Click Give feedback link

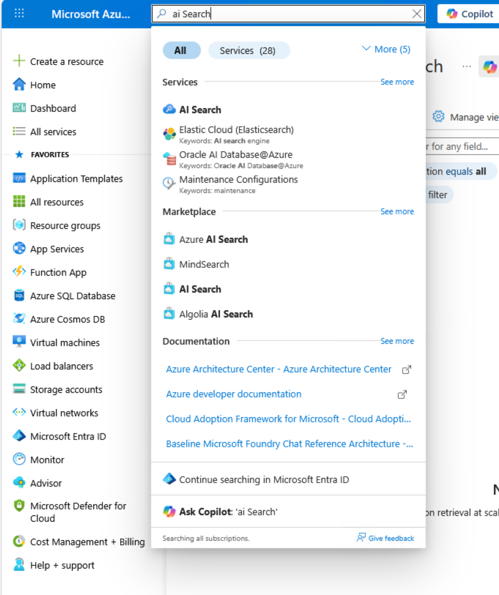click(x=385, y=538)
